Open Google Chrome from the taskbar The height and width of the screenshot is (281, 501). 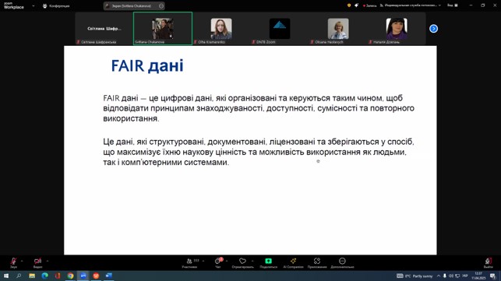70,276
